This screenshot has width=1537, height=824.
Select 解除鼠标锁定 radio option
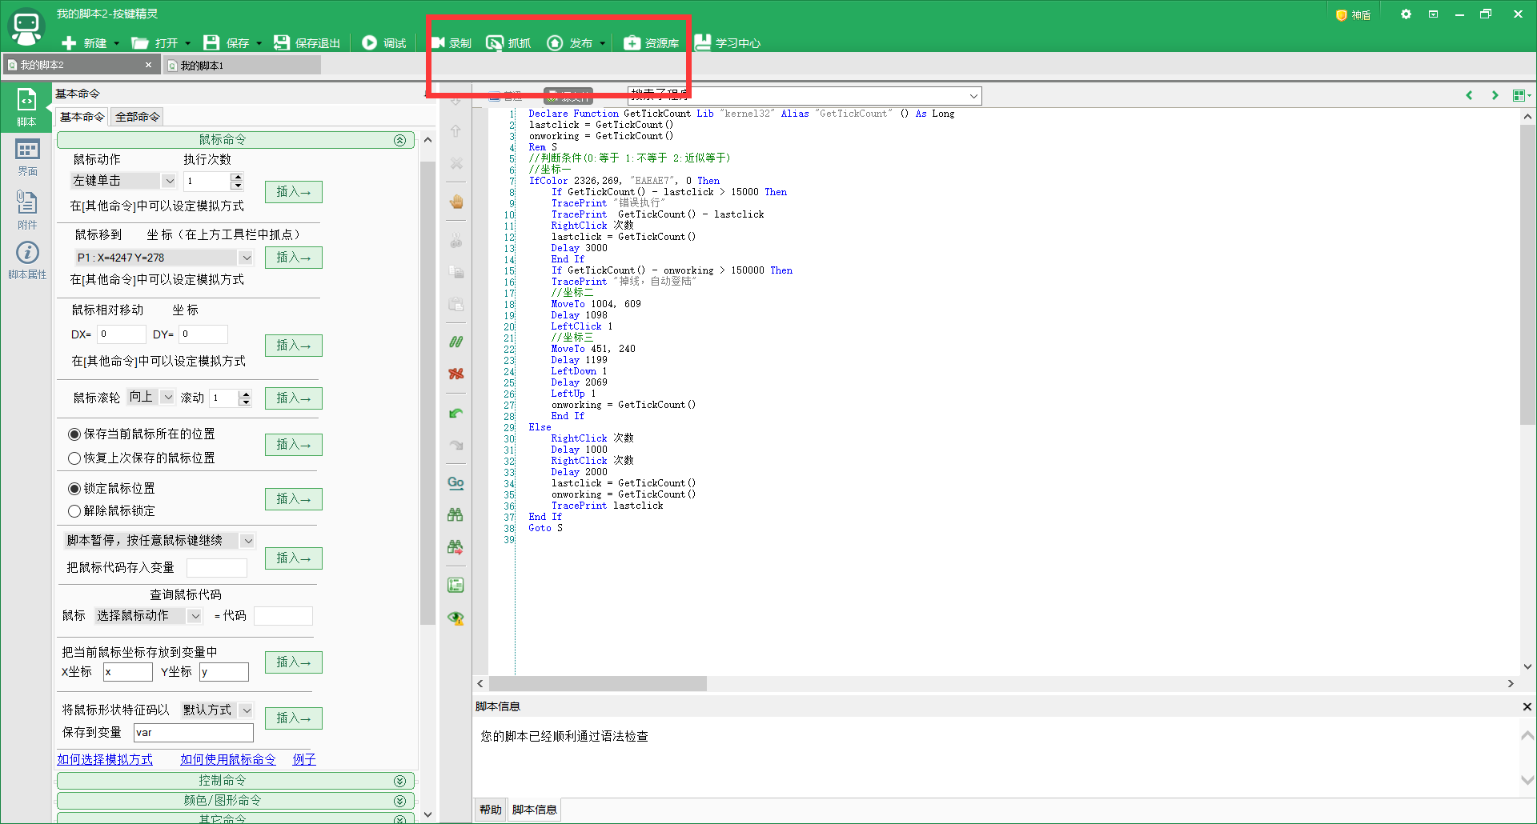pyautogui.click(x=74, y=511)
